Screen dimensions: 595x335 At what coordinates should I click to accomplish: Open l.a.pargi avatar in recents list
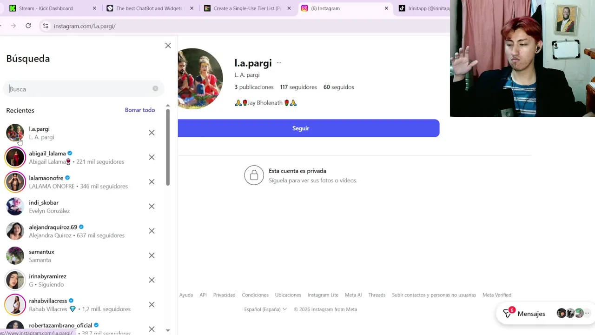pos(15,133)
